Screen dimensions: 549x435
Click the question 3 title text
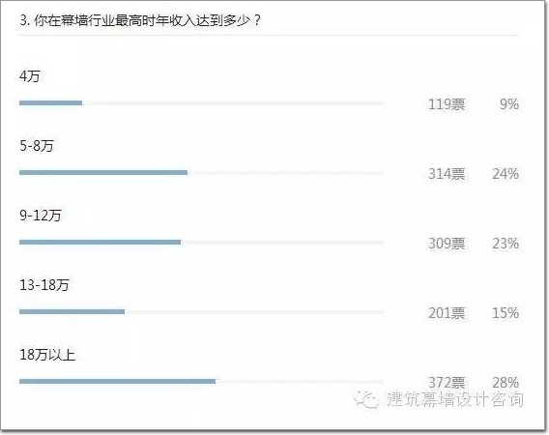(x=140, y=20)
